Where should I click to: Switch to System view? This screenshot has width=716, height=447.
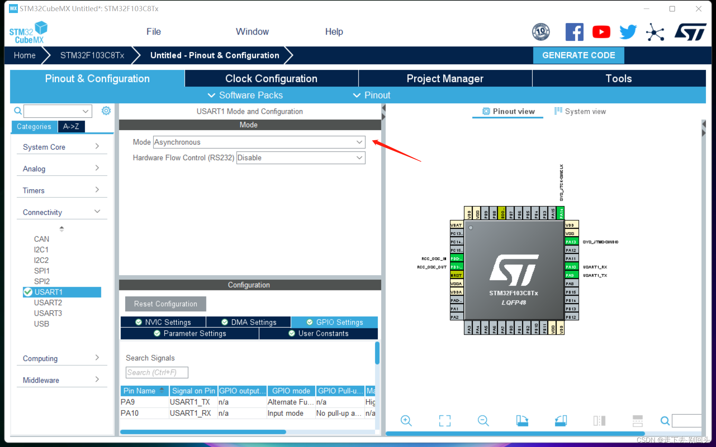click(580, 111)
